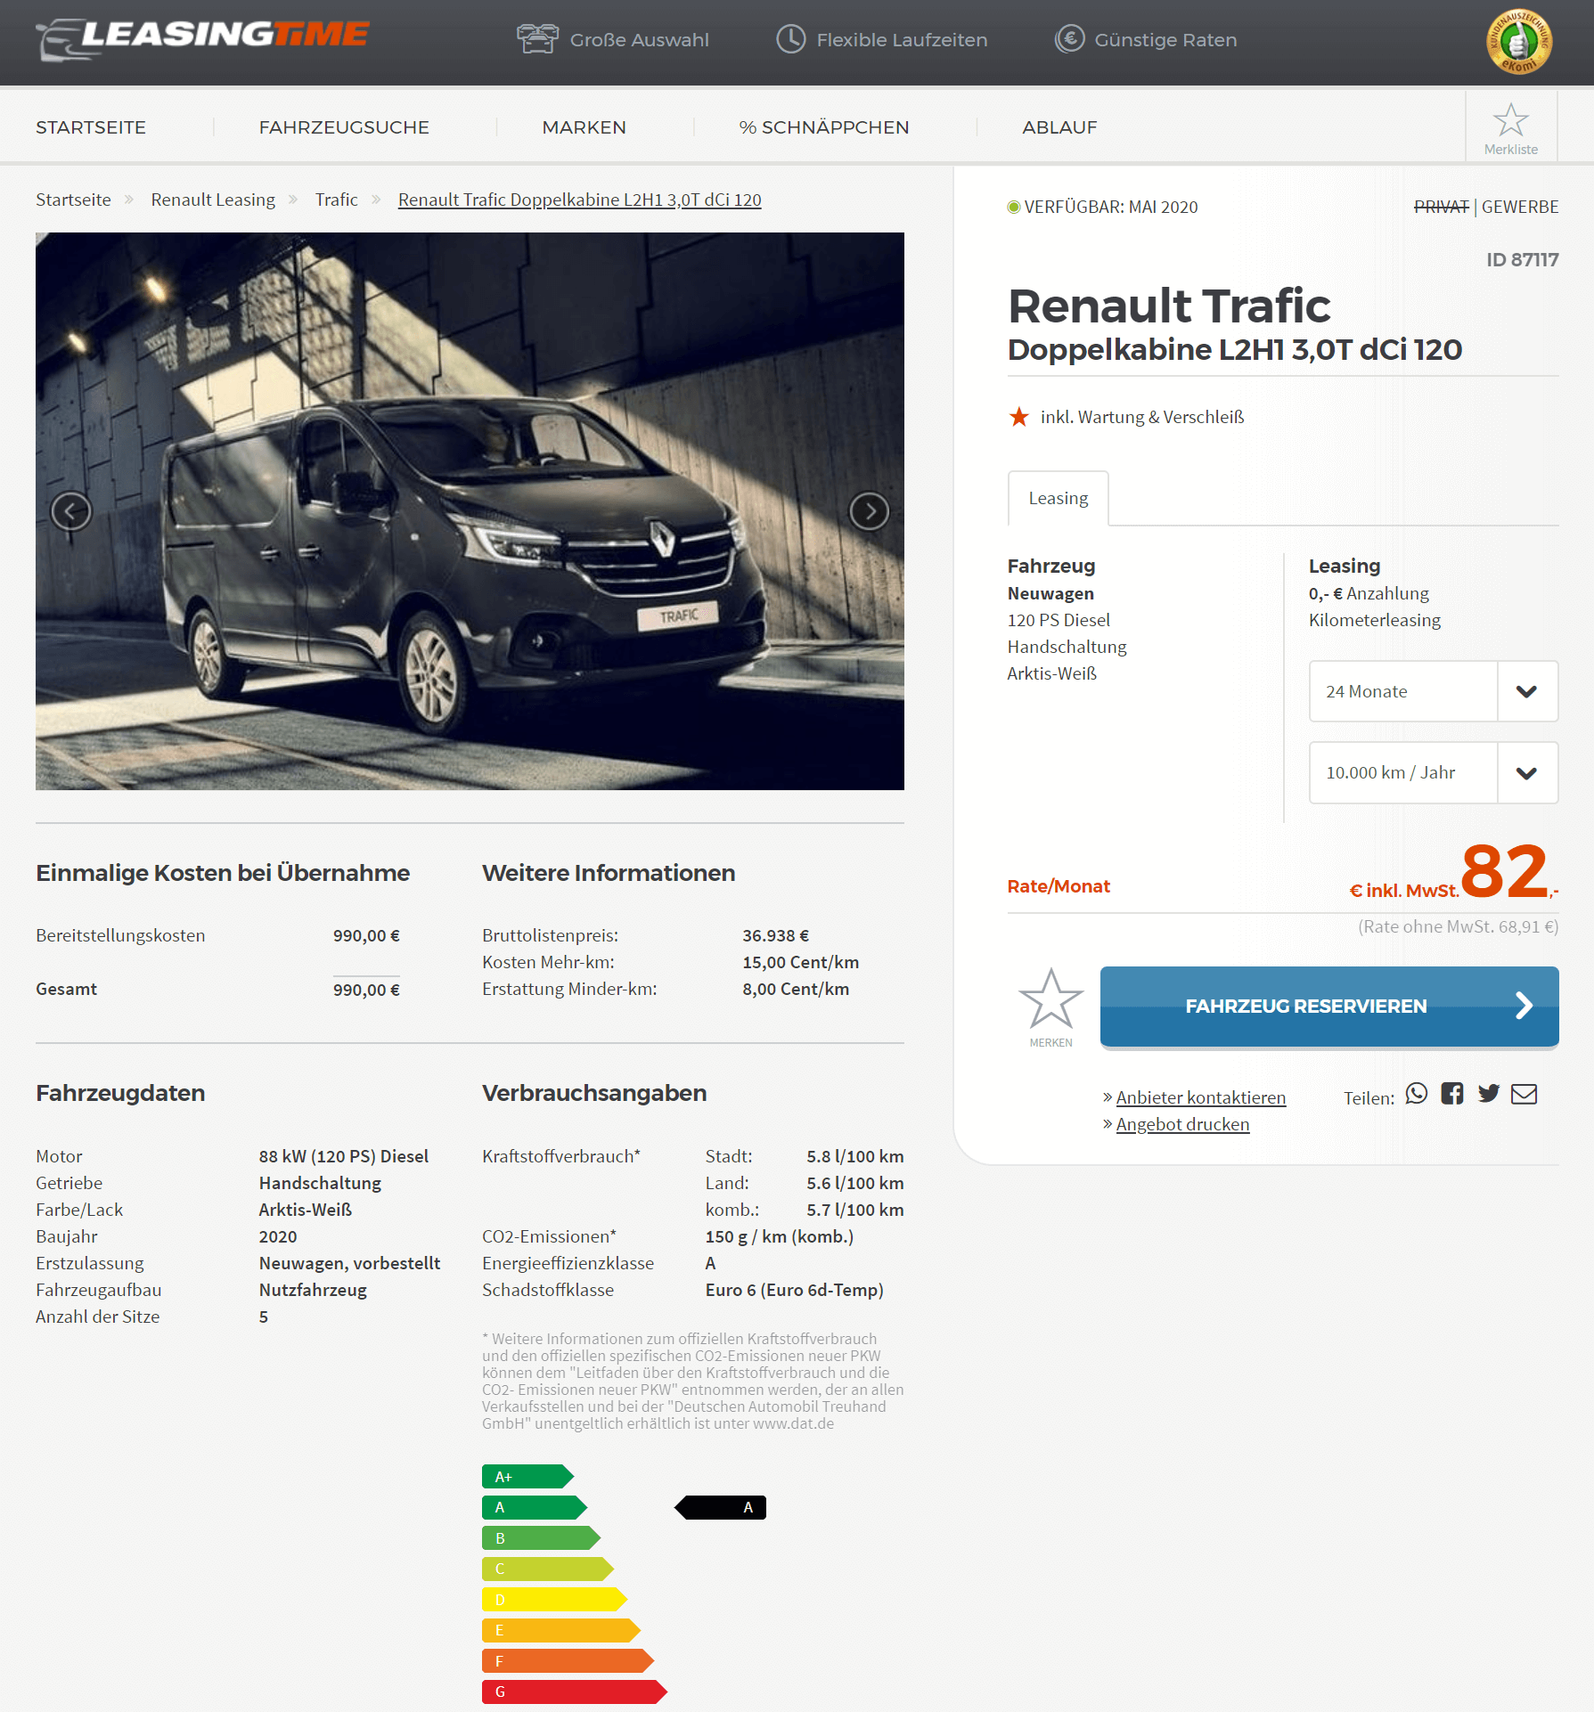This screenshot has width=1594, height=1712.
Task: Share the offer via WhatsApp
Action: [1417, 1094]
